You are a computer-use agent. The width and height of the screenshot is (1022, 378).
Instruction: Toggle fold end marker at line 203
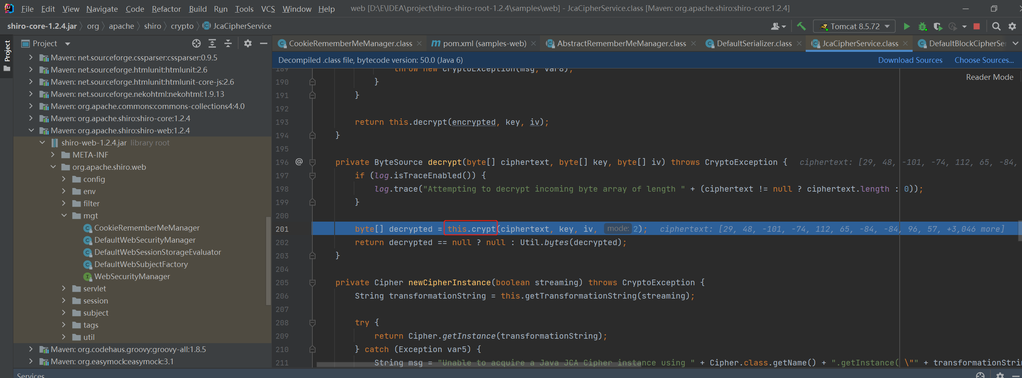coord(312,256)
